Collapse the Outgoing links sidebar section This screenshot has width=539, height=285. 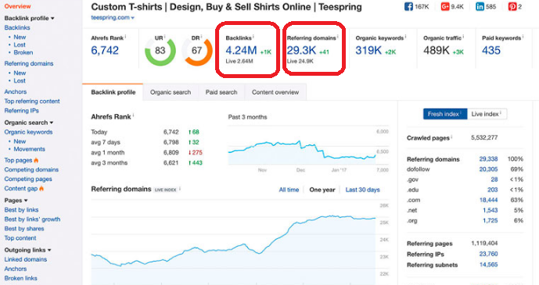[28, 250]
